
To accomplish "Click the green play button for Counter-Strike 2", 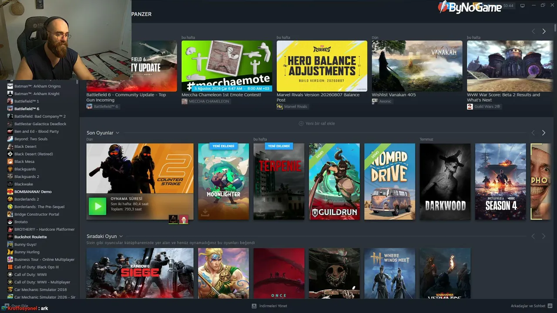I will click(97, 206).
